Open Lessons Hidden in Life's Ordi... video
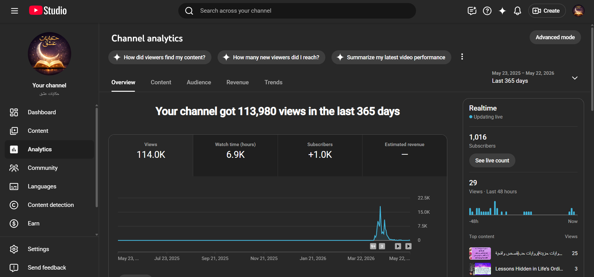This screenshot has width=594, height=277. [x=529, y=269]
